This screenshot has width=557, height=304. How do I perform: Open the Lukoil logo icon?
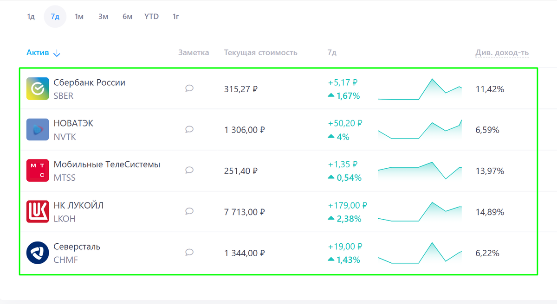tap(38, 212)
